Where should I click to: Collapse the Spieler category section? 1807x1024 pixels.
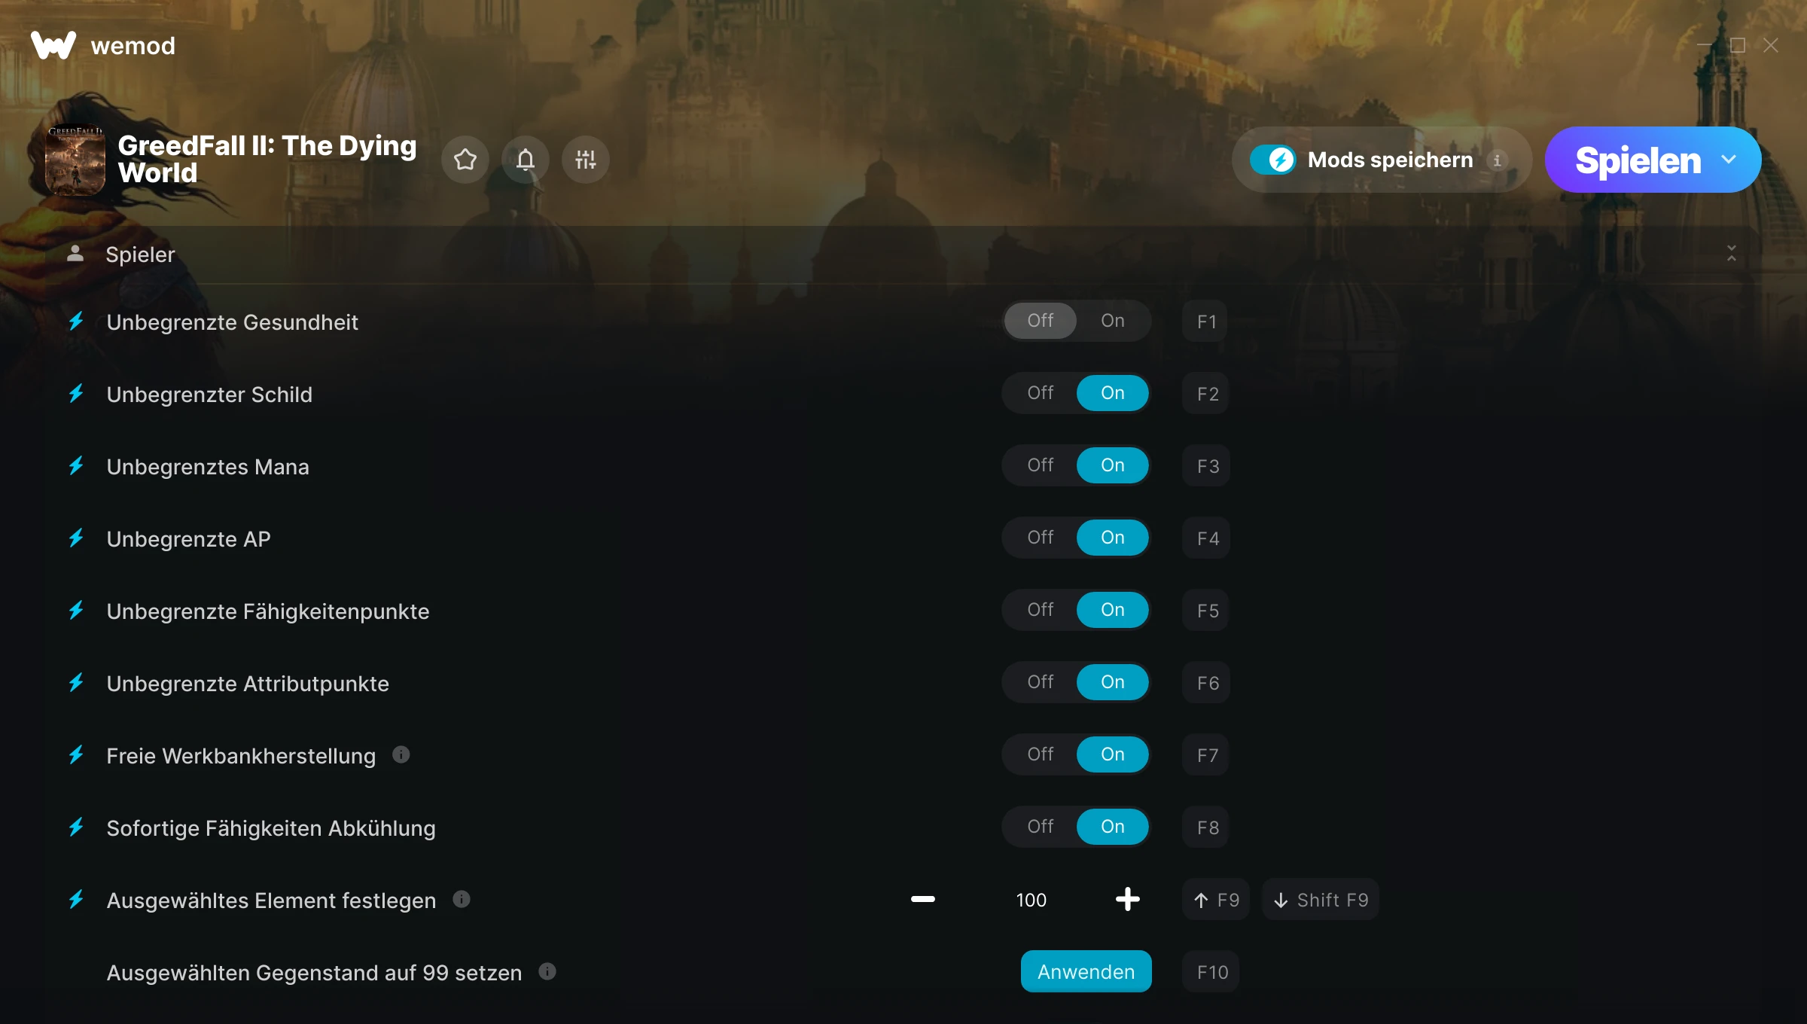pos(1732,254)
